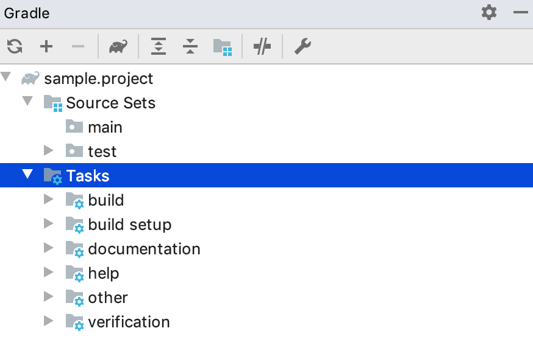Image resolution: width=533 pixels, height=359 pixels.
Task: Open Gradle build tool settings wrench
Action: tap(302, 46)
